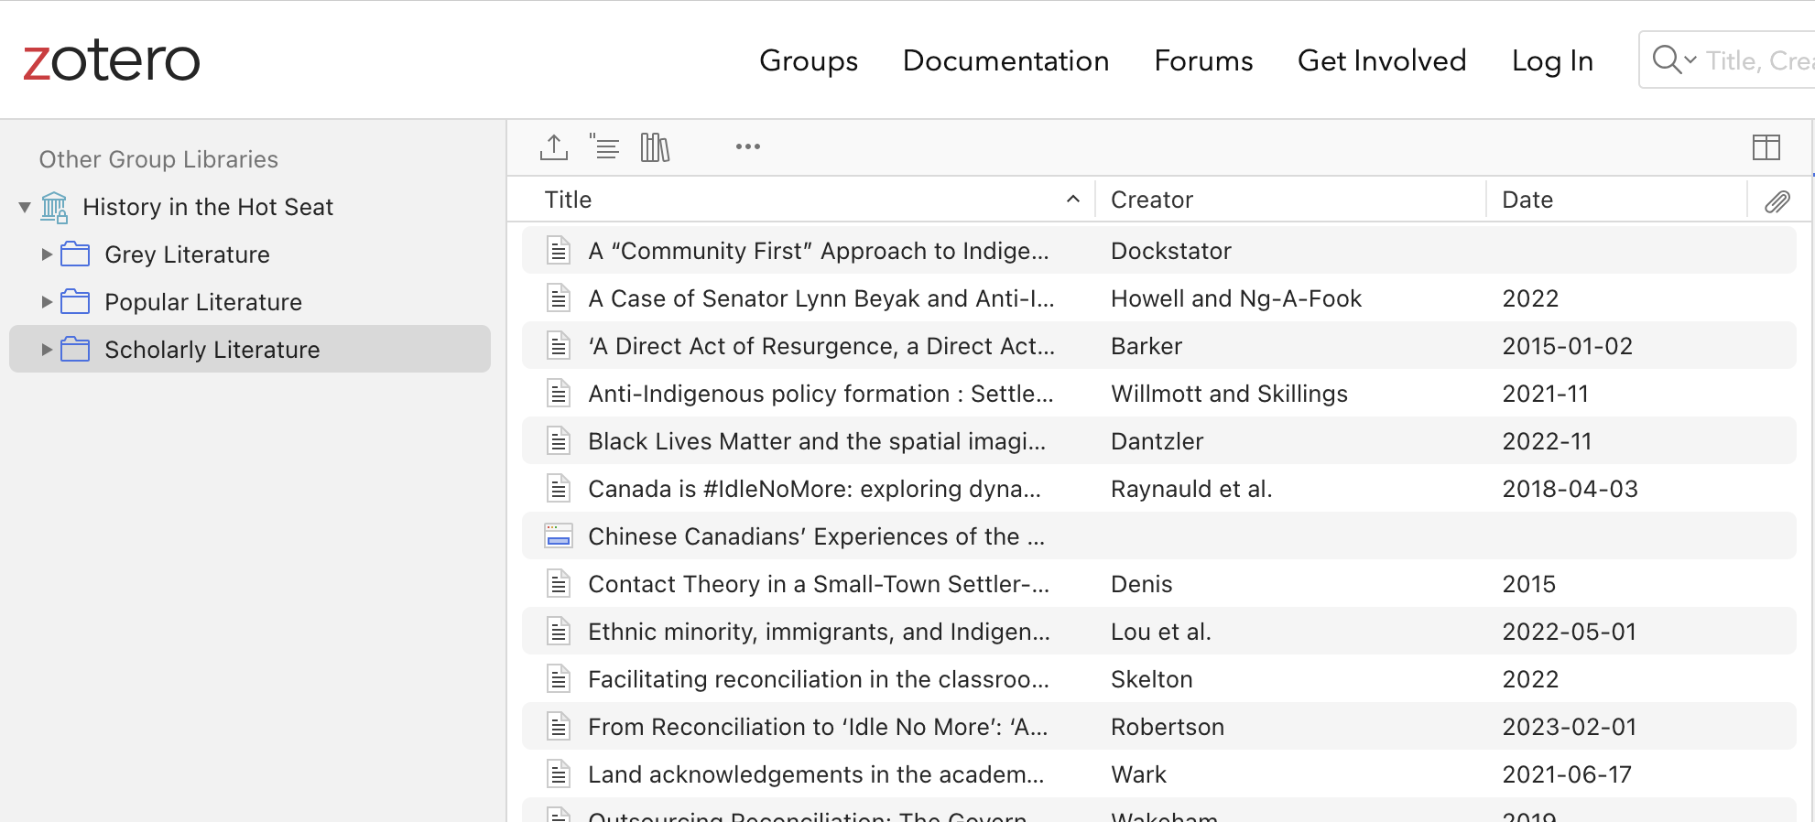Select 'Chinese Canadians' Experiences of the ...' title

pos(816,536)
